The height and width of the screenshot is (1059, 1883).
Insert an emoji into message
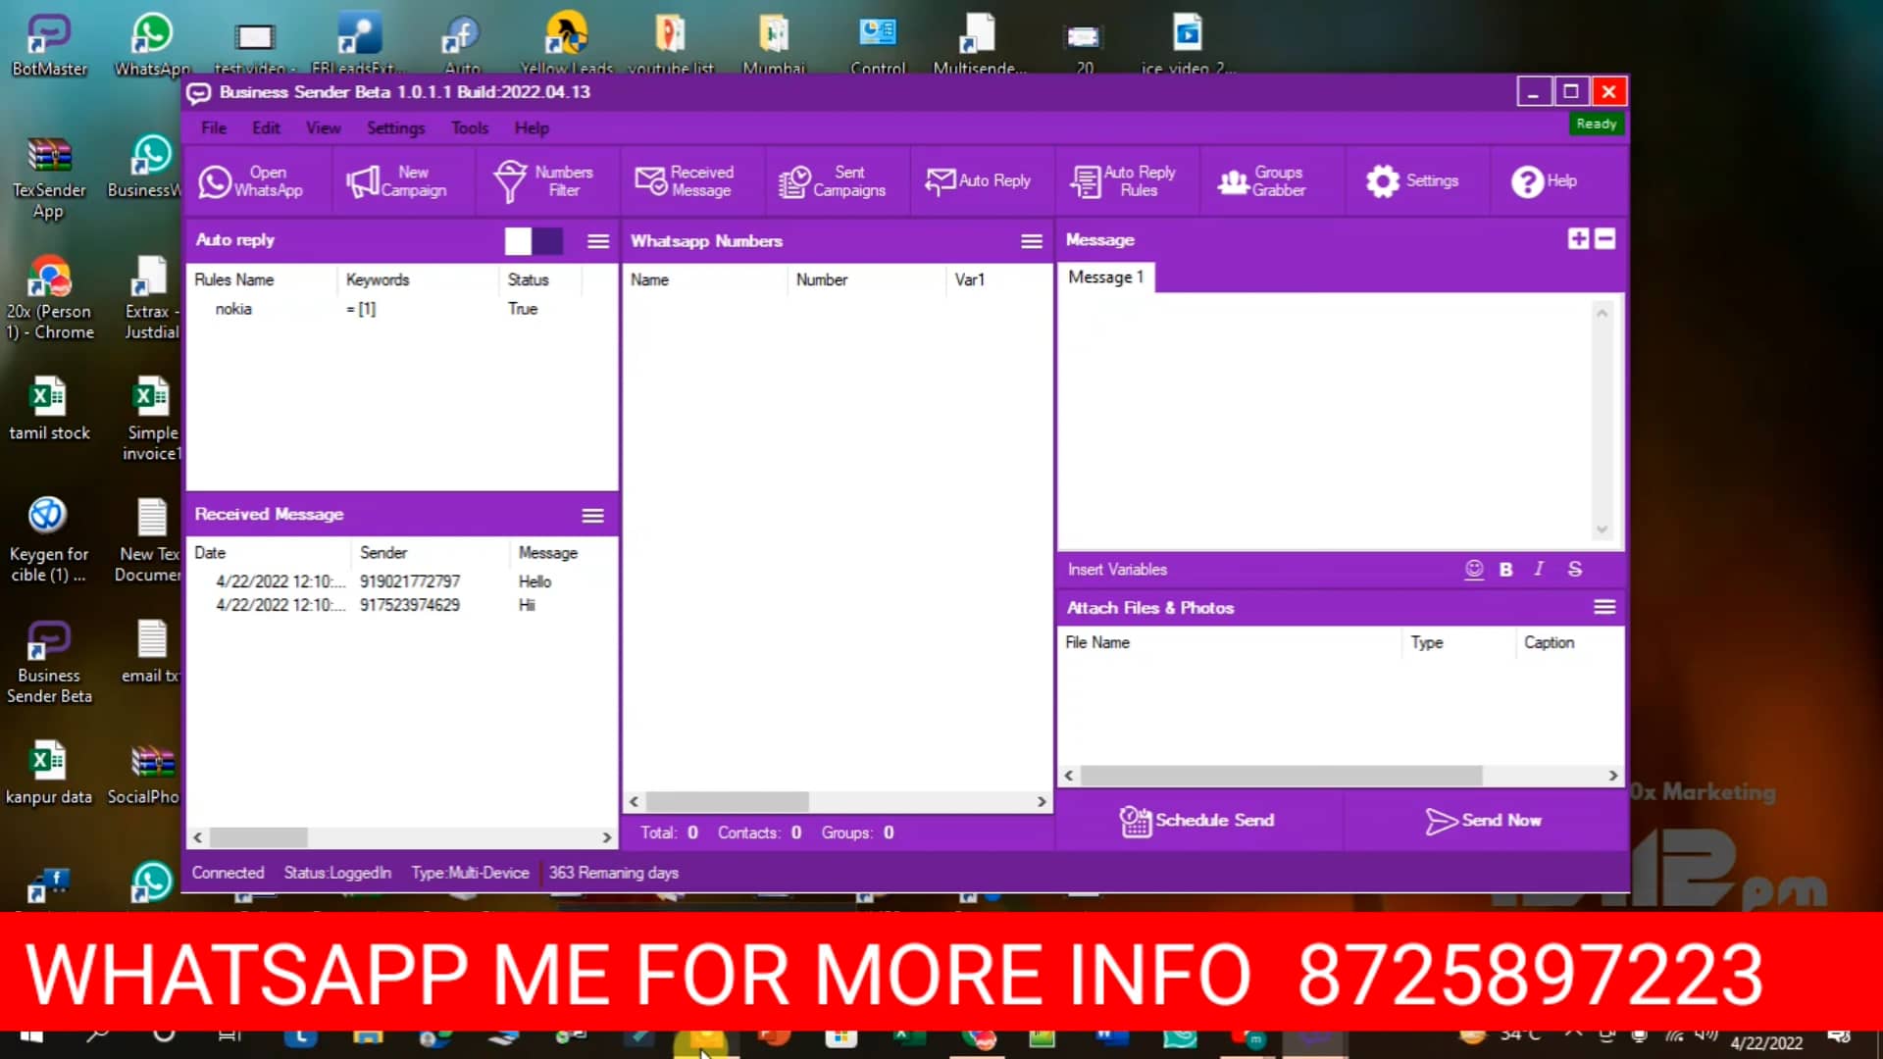[1473, 569]
